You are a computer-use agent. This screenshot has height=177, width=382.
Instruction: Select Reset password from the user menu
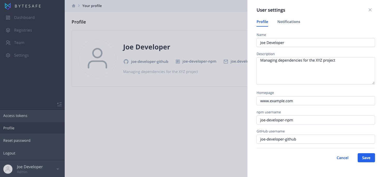32,141
